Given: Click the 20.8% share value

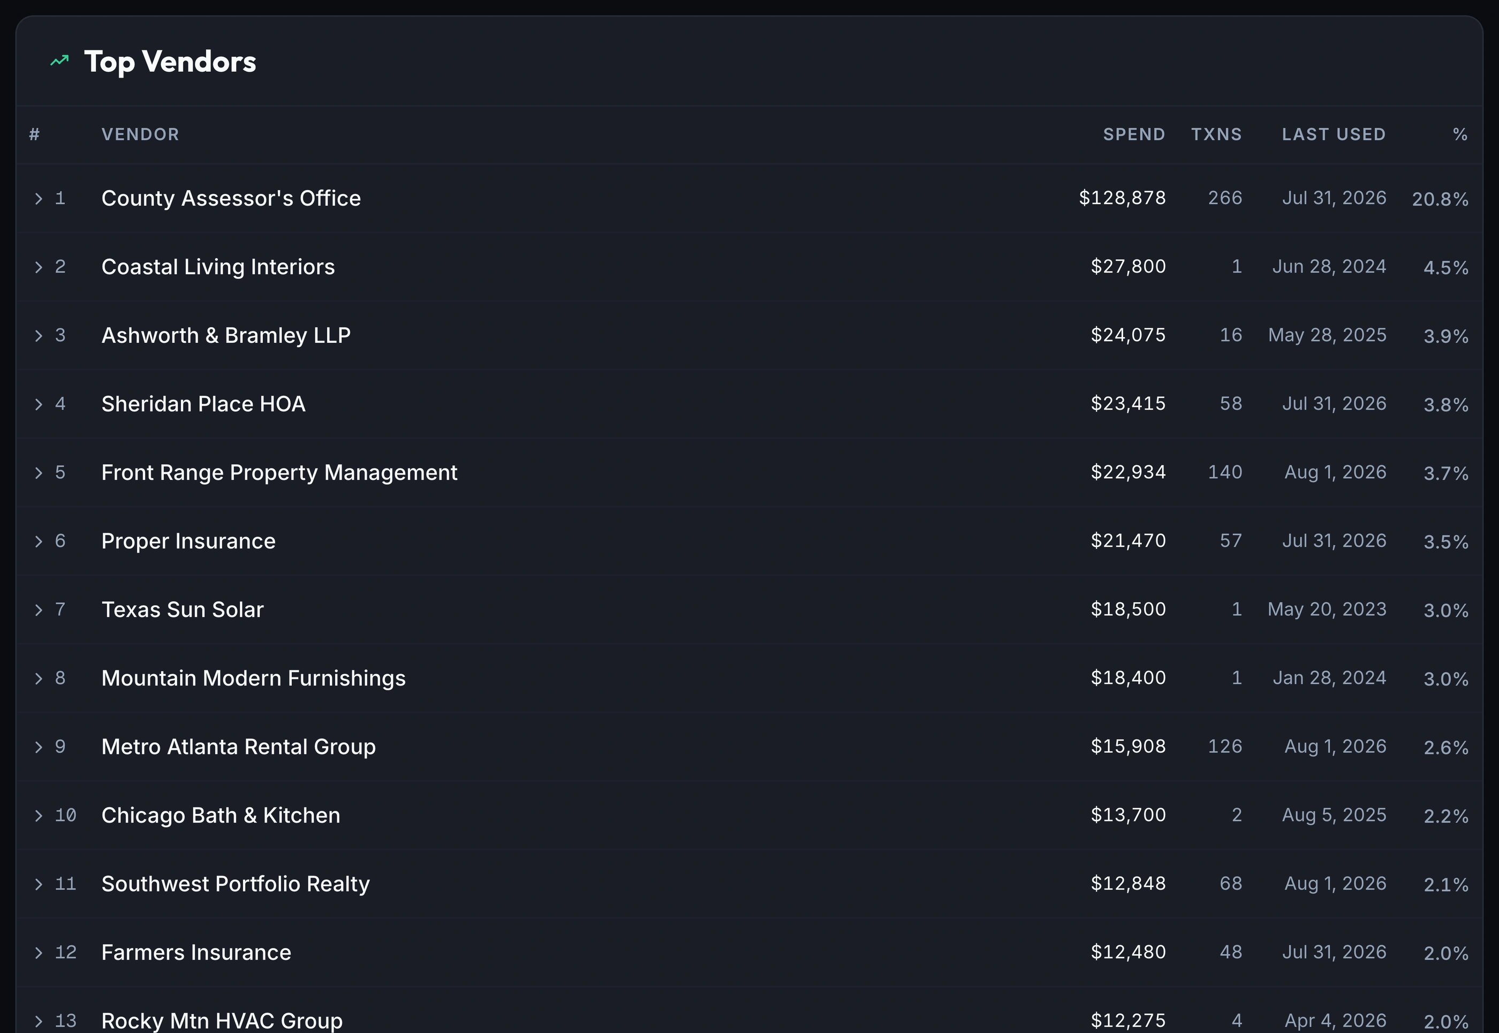Looking at the screenshot, I should 1440,199.
